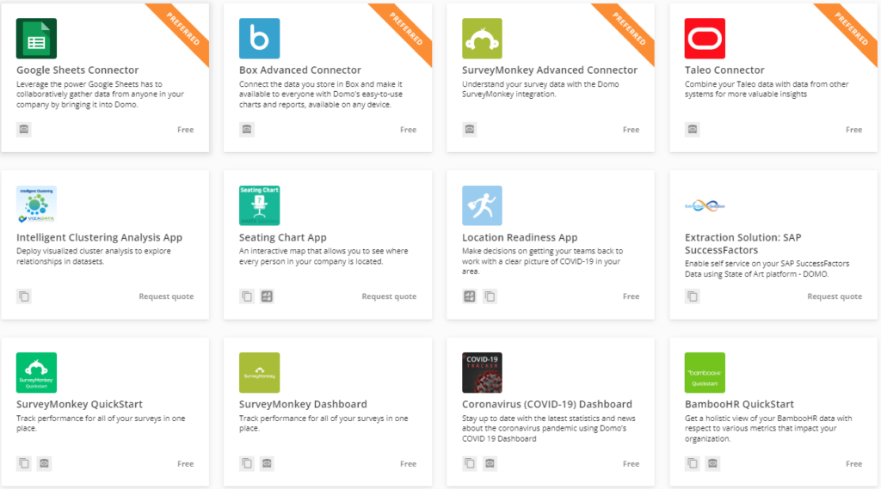Screen dimensions: 881x489
Task: Click the dashboard type icon on Seating Chart card
Action: click(267, 296)
